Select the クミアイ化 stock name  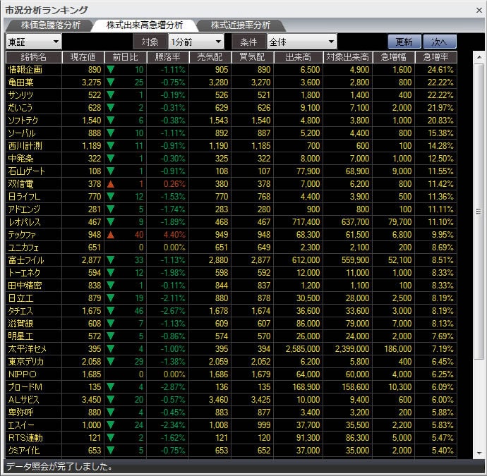coord(24,451)
